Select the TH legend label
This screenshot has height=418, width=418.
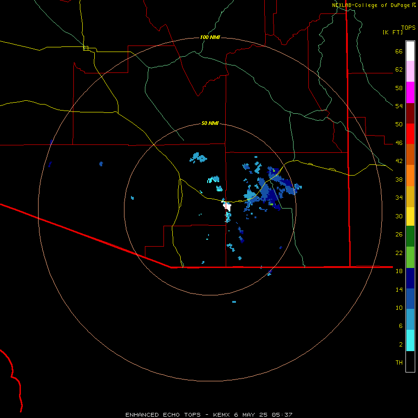399,363
